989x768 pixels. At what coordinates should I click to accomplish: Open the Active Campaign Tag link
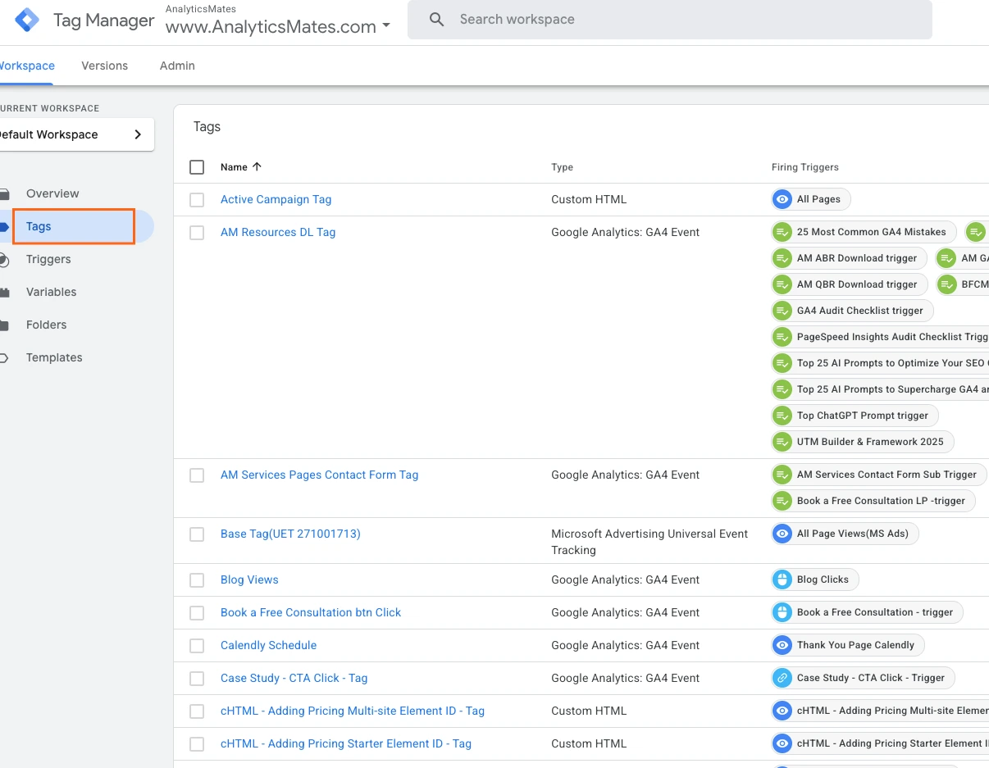click(x=276, y=199)
